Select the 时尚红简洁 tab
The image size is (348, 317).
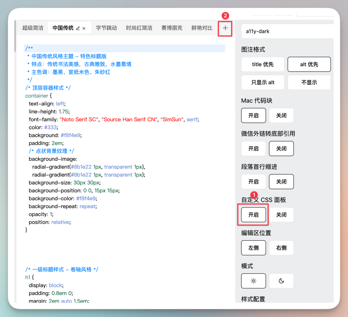click(x=139, y=28)
